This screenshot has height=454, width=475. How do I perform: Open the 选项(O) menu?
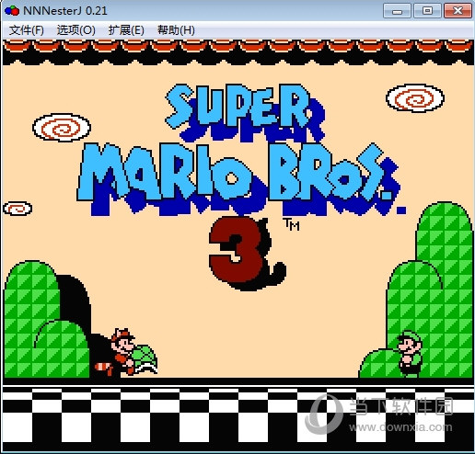coord(75,30)
